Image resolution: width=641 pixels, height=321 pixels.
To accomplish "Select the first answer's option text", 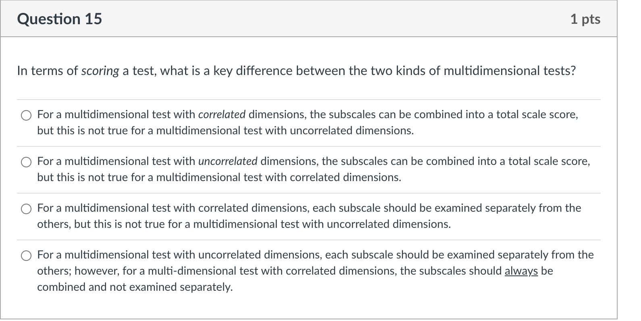I will click(x=307, y=122).
